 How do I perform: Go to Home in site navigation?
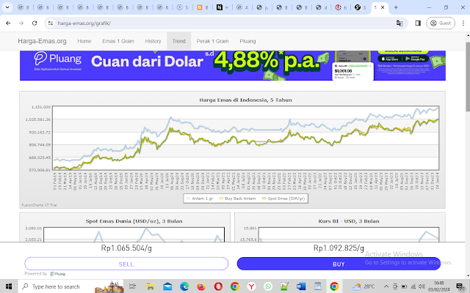84,41
